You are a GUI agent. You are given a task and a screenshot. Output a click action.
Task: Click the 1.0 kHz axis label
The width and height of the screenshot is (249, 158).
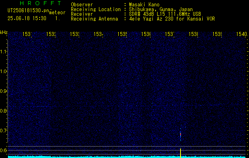(4, 71)
